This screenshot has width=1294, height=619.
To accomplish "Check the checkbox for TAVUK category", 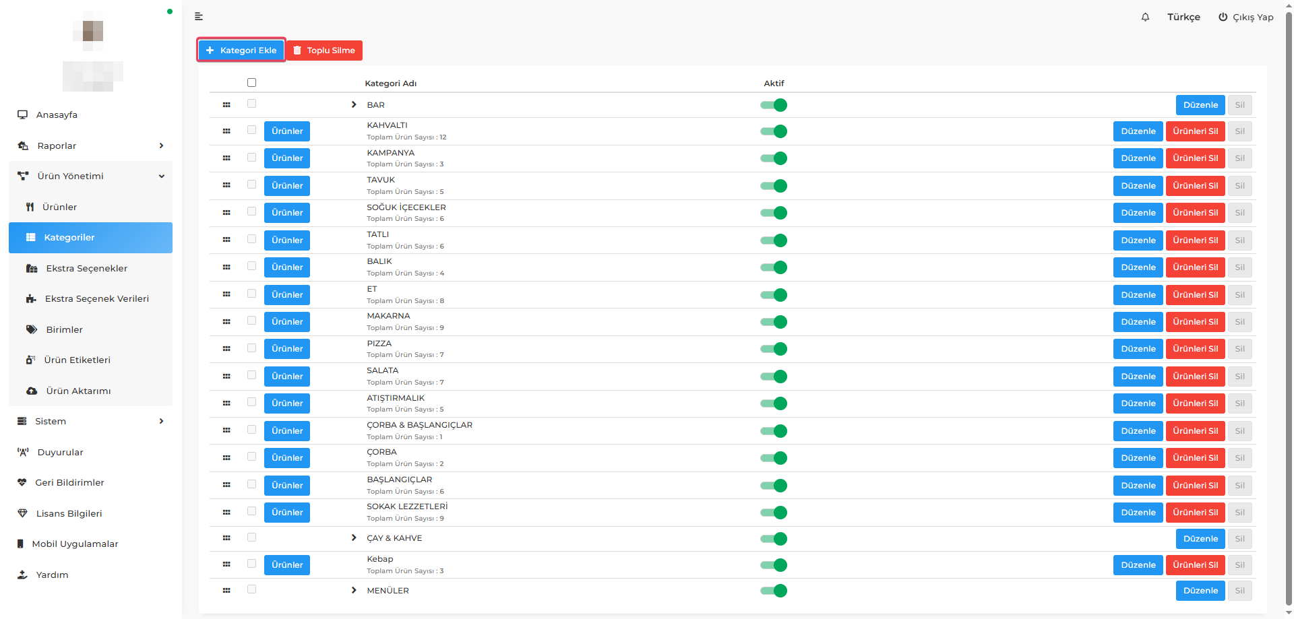I will click(252, 185).
